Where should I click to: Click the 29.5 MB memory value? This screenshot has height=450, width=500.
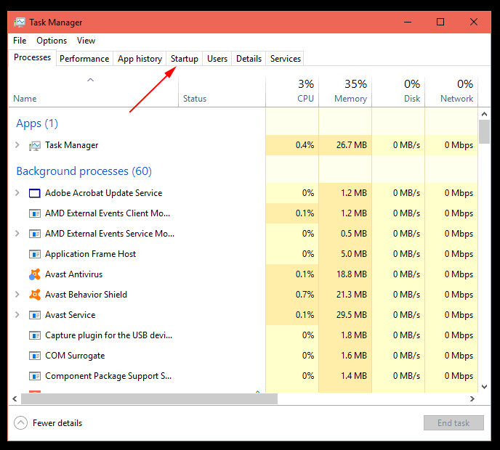tap(352, 315)
